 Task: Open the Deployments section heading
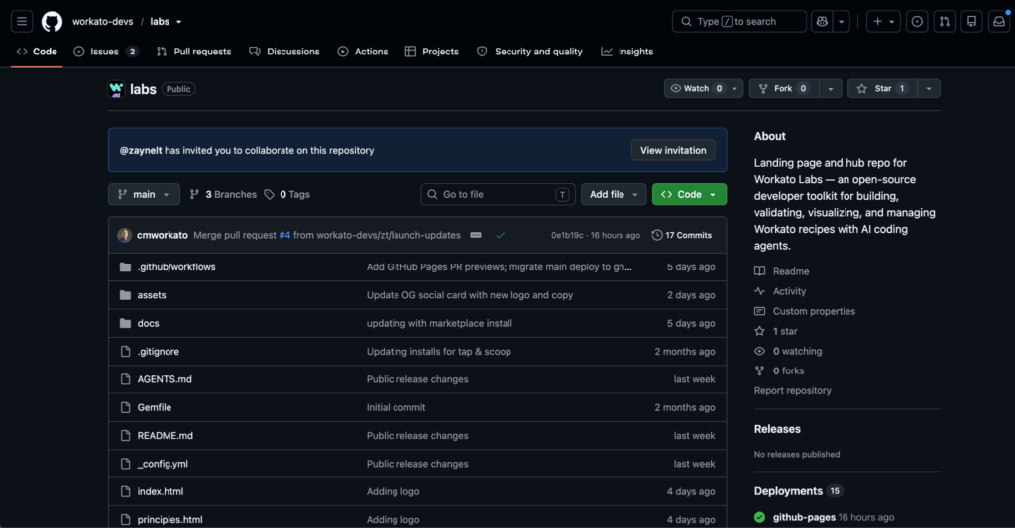788,491
